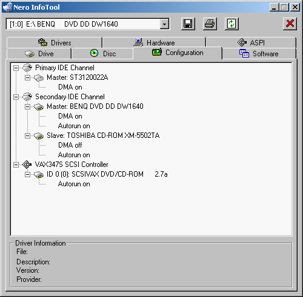The width and height of the screenshot is (303, 297).
Task: Switch to the Disc tab
Action: 102,54
